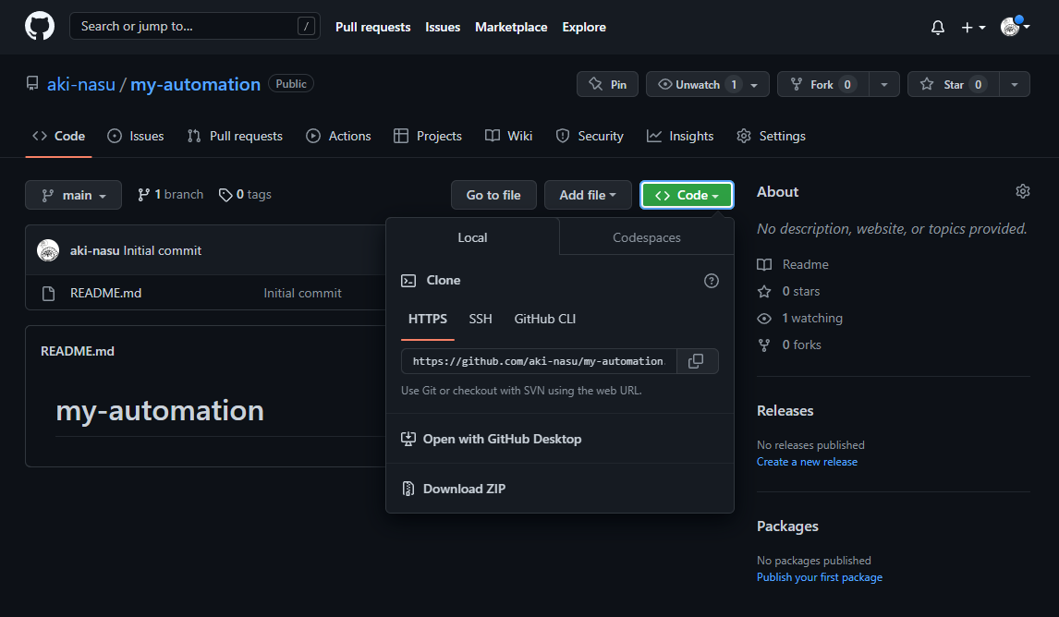Switch to repository Pull requests tab
This screenshot has width=1059, height=617.
(x=235, y=136)
